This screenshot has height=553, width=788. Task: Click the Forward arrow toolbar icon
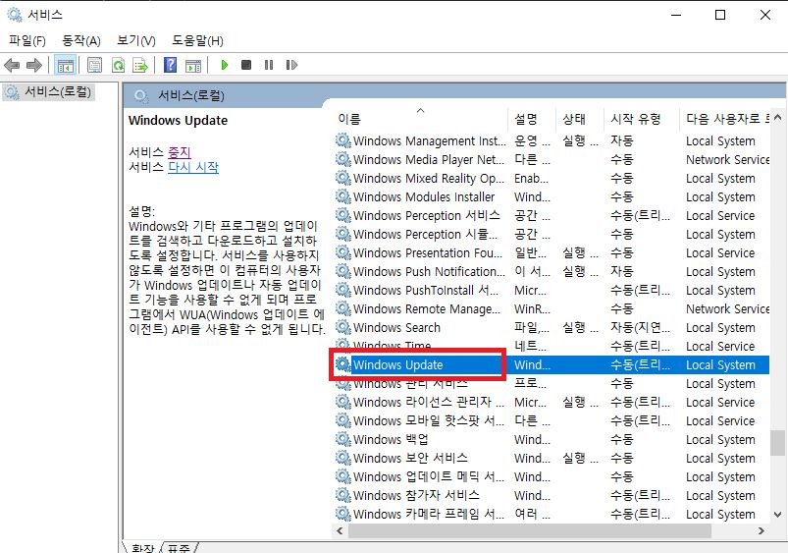coord(34,65)
